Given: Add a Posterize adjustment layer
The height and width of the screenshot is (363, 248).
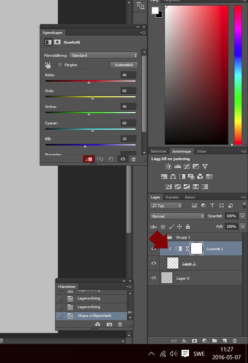Looking at the screenshot, I should tap(178, 187).
